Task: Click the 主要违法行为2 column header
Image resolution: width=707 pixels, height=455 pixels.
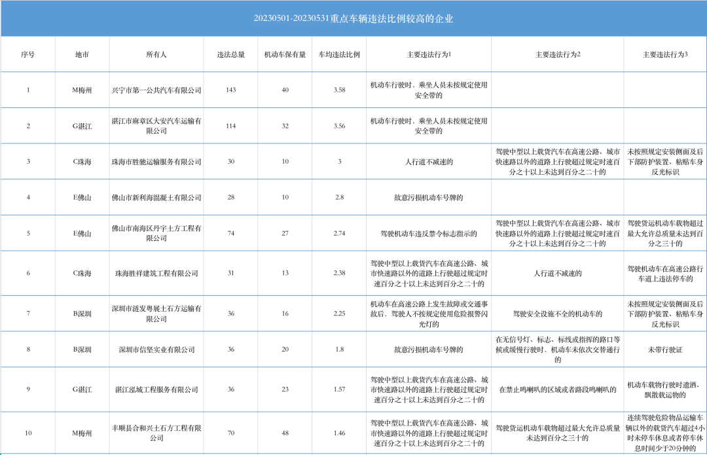Action: tap(558, 54)
